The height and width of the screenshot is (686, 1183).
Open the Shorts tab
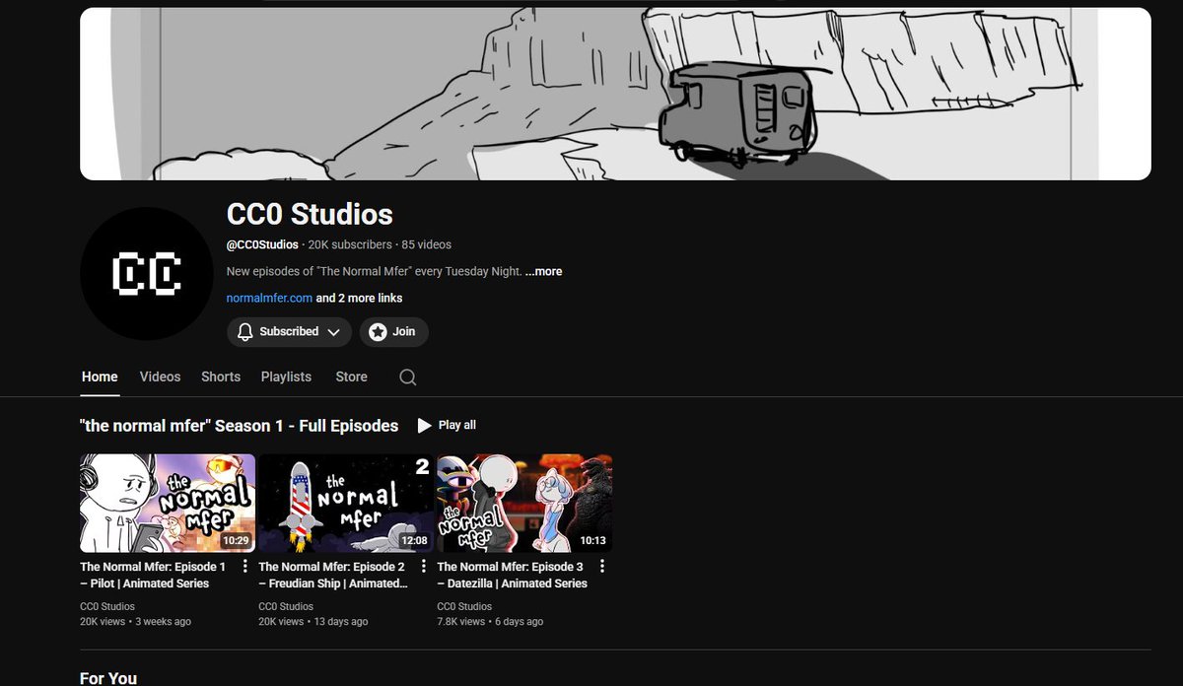tap(221, 377)
